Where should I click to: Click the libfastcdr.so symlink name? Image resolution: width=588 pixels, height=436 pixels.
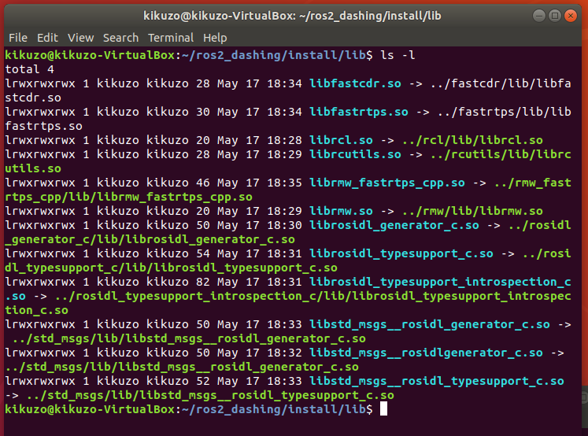pyautogui.click(x=355, y=83)
